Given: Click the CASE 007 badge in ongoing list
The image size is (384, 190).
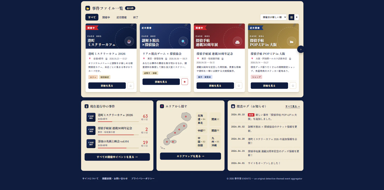Looking at the screenshot, I should tap(91, 143).
